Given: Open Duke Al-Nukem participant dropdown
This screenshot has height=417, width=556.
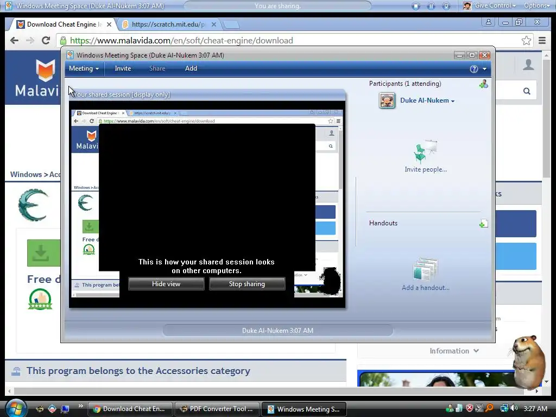Looking at the screenshot, I should pos(427,100).
